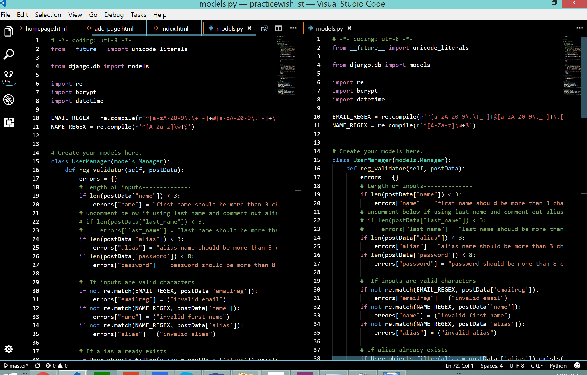Open the Extensions view in the activity bar

tap(9, 122)
